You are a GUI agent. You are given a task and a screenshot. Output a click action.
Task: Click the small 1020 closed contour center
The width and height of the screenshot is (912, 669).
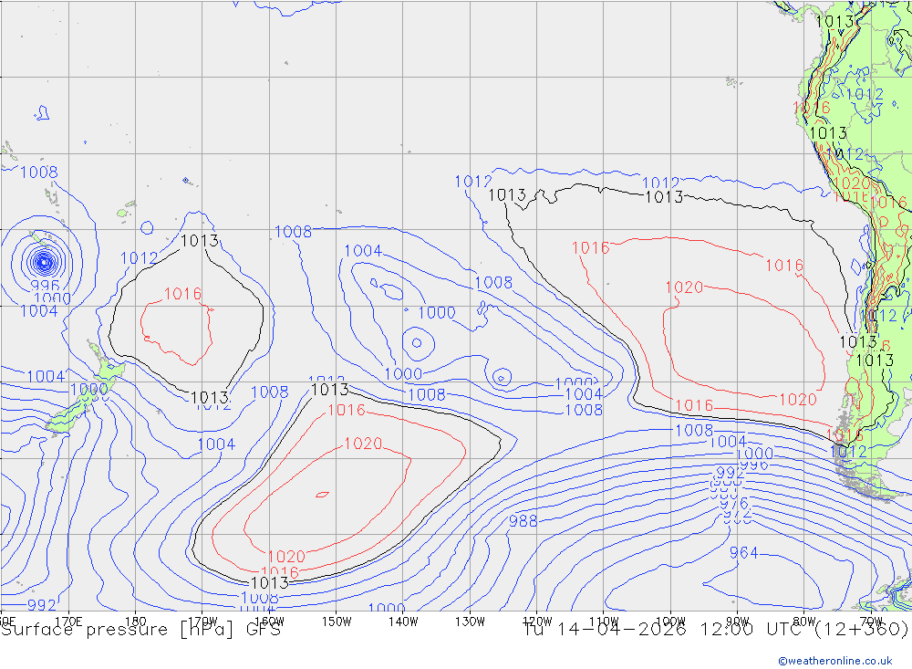tap(322, 495)
